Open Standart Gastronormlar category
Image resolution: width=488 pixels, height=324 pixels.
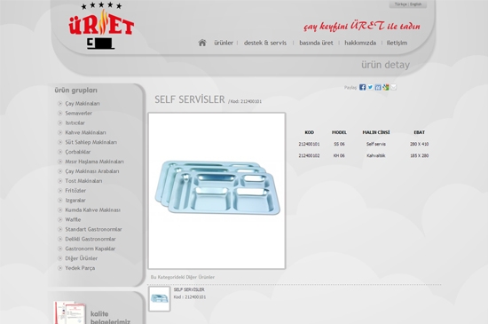[93, 229]
